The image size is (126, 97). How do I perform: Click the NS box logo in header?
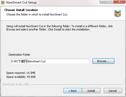[118, 13]
